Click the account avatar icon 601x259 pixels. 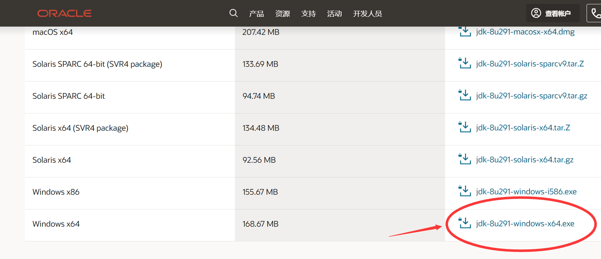click(x=536, y=13)
